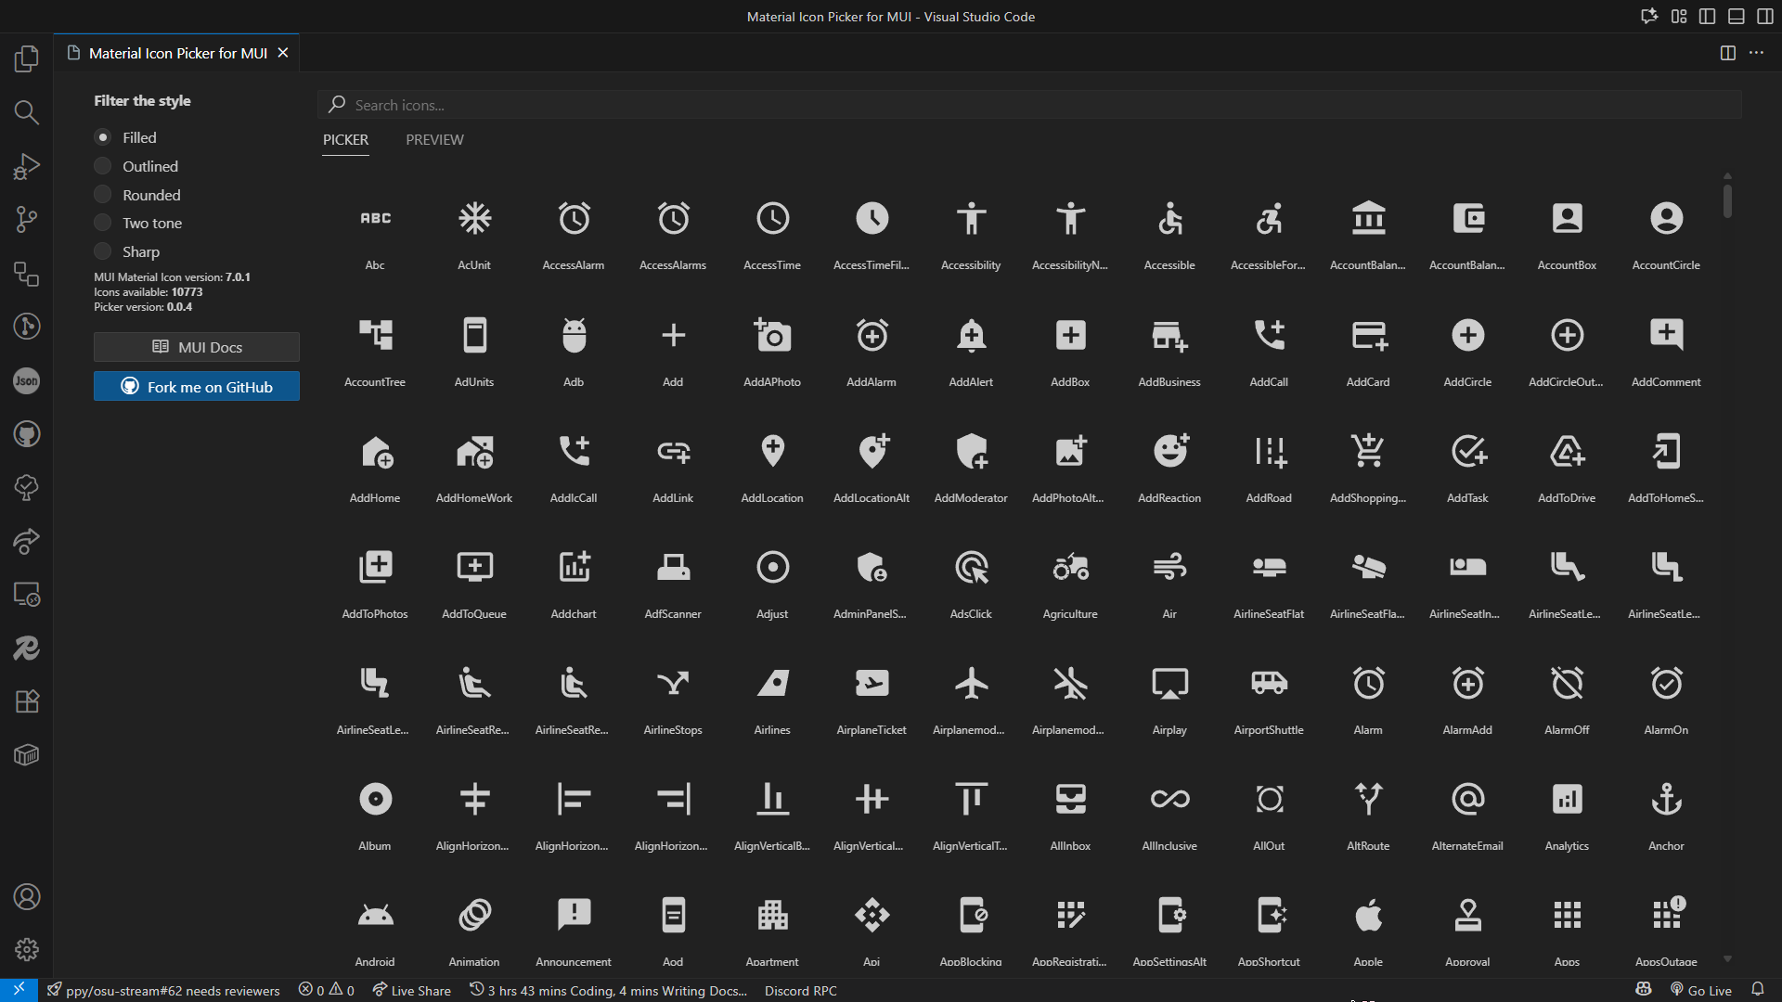
Task: Pick the AcUnit snowflake icon
Action: [x=474, y=219]
